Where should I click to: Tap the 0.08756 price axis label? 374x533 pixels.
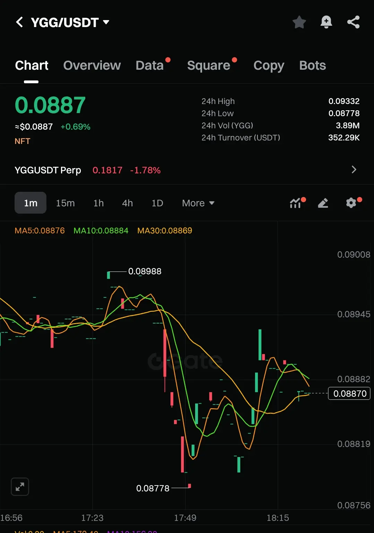coord(354,505)
